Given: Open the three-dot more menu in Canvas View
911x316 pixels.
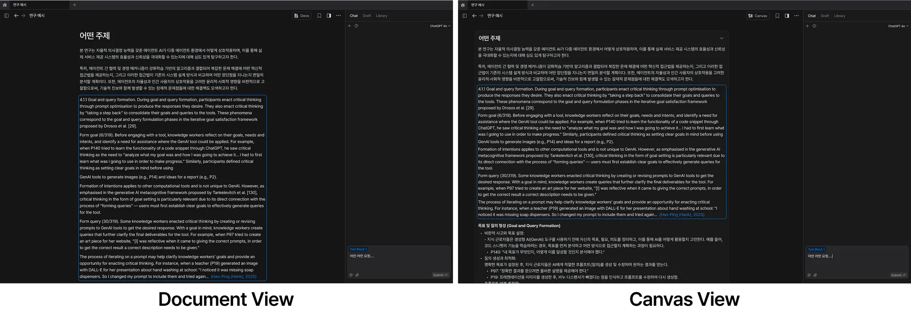Looking at the screenshot, I should pos(797,16).
